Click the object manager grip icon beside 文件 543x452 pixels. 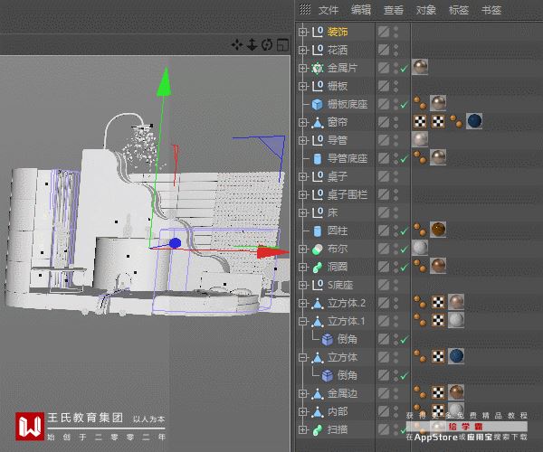(x=305, y=9)
